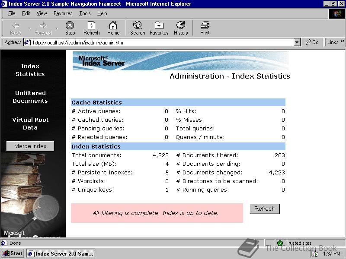Select the Back navigation icon

[15, 27]
